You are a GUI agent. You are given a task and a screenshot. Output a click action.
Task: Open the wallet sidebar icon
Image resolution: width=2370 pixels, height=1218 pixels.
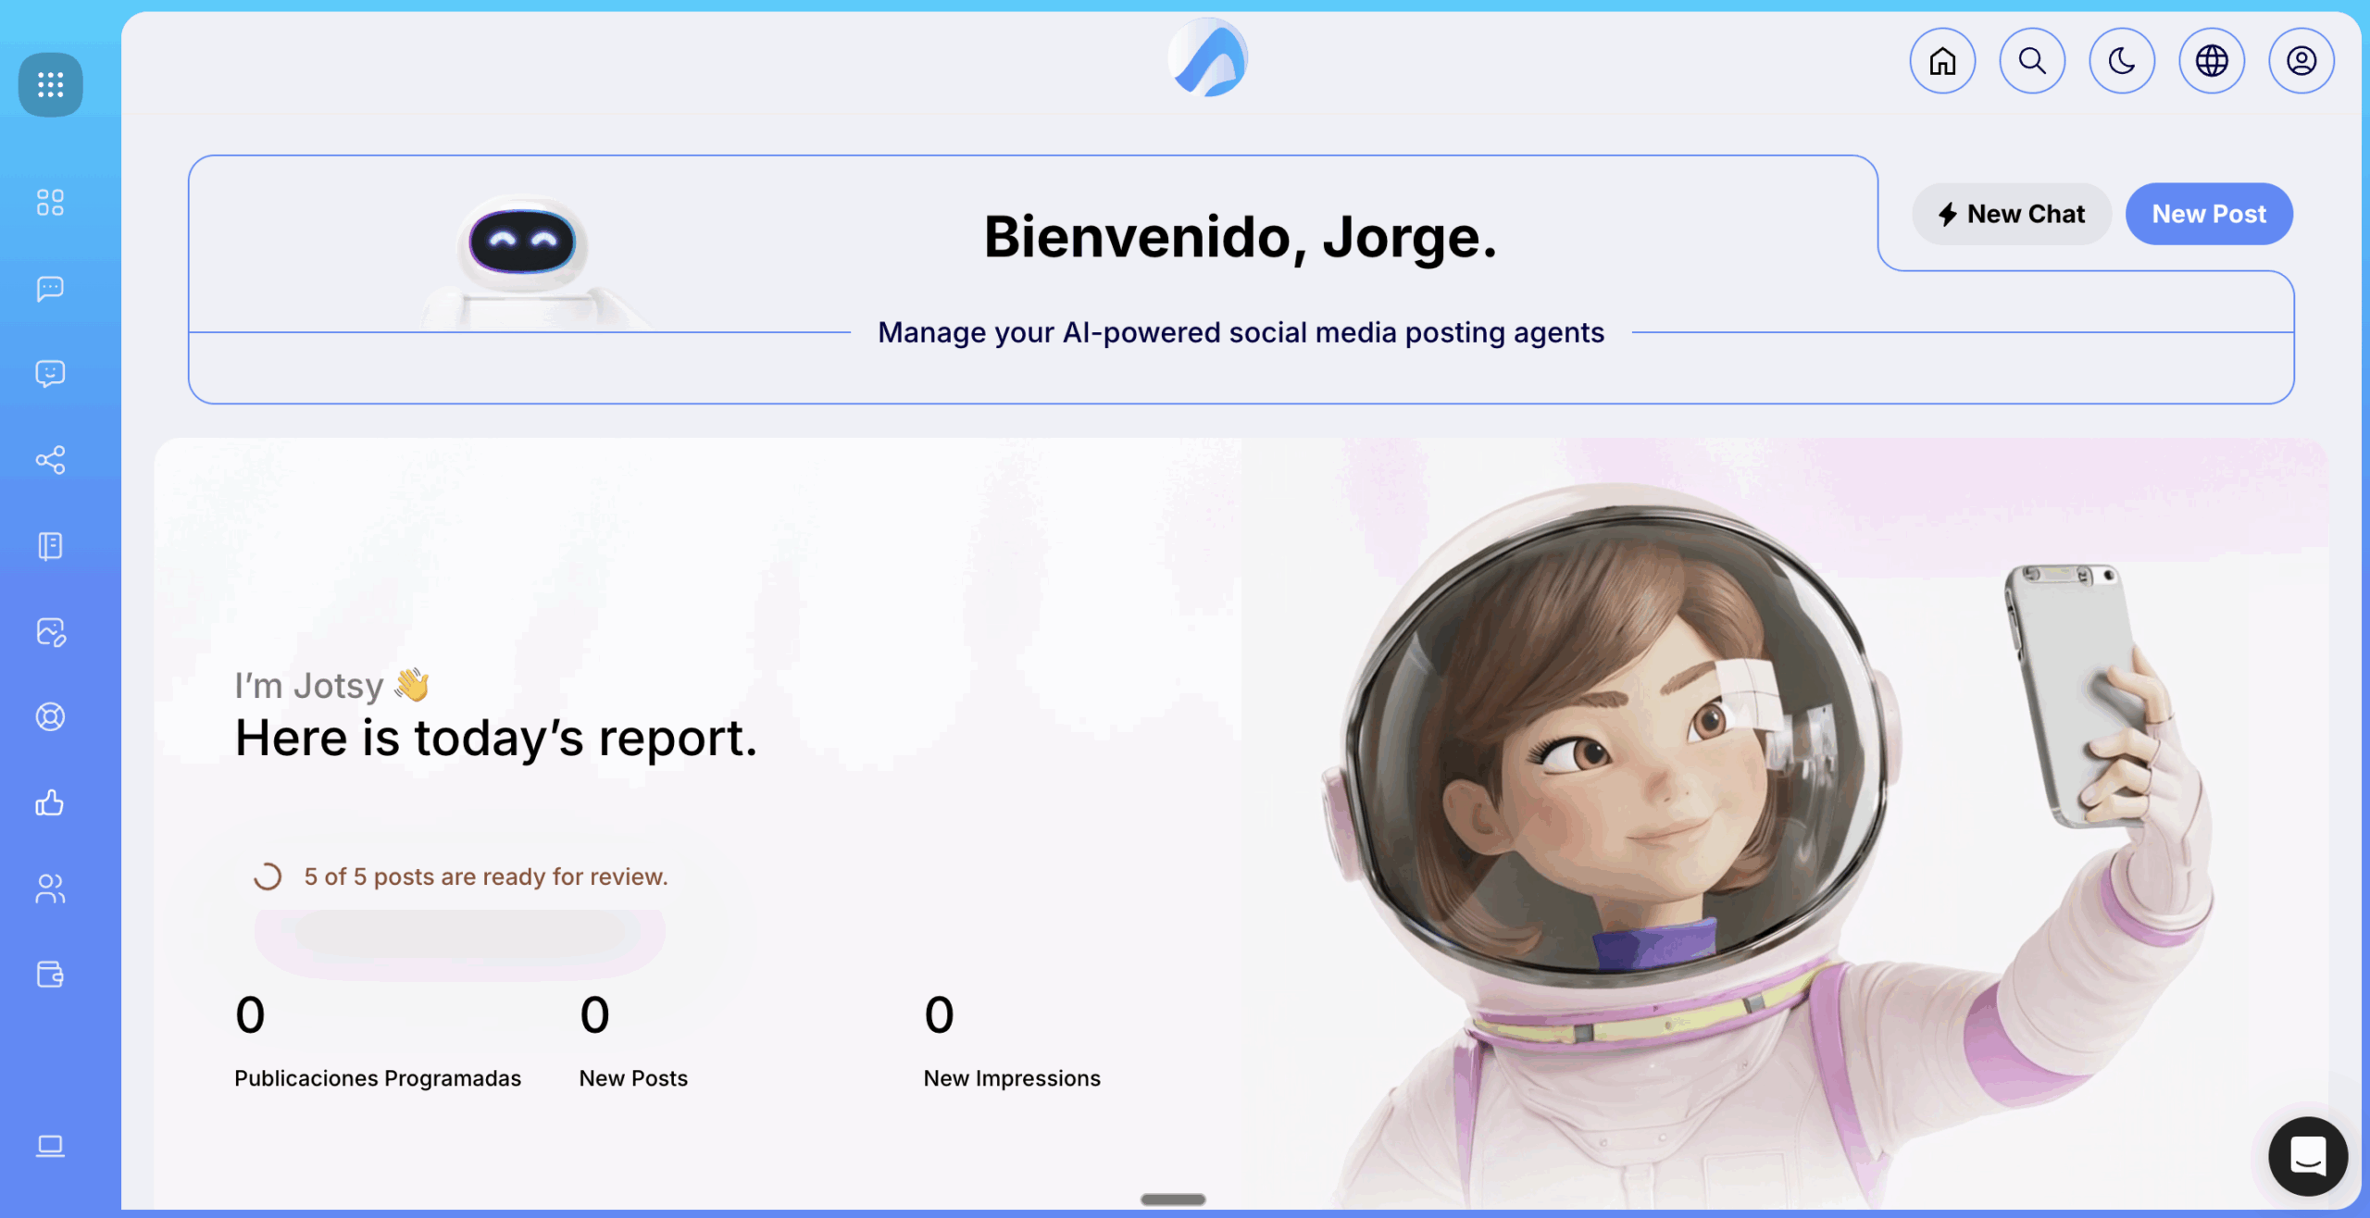tap(50, 975)
